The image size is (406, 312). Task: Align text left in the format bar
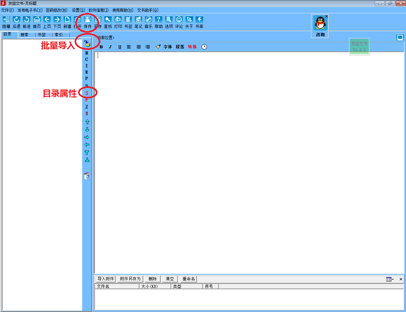pos(129,47)
